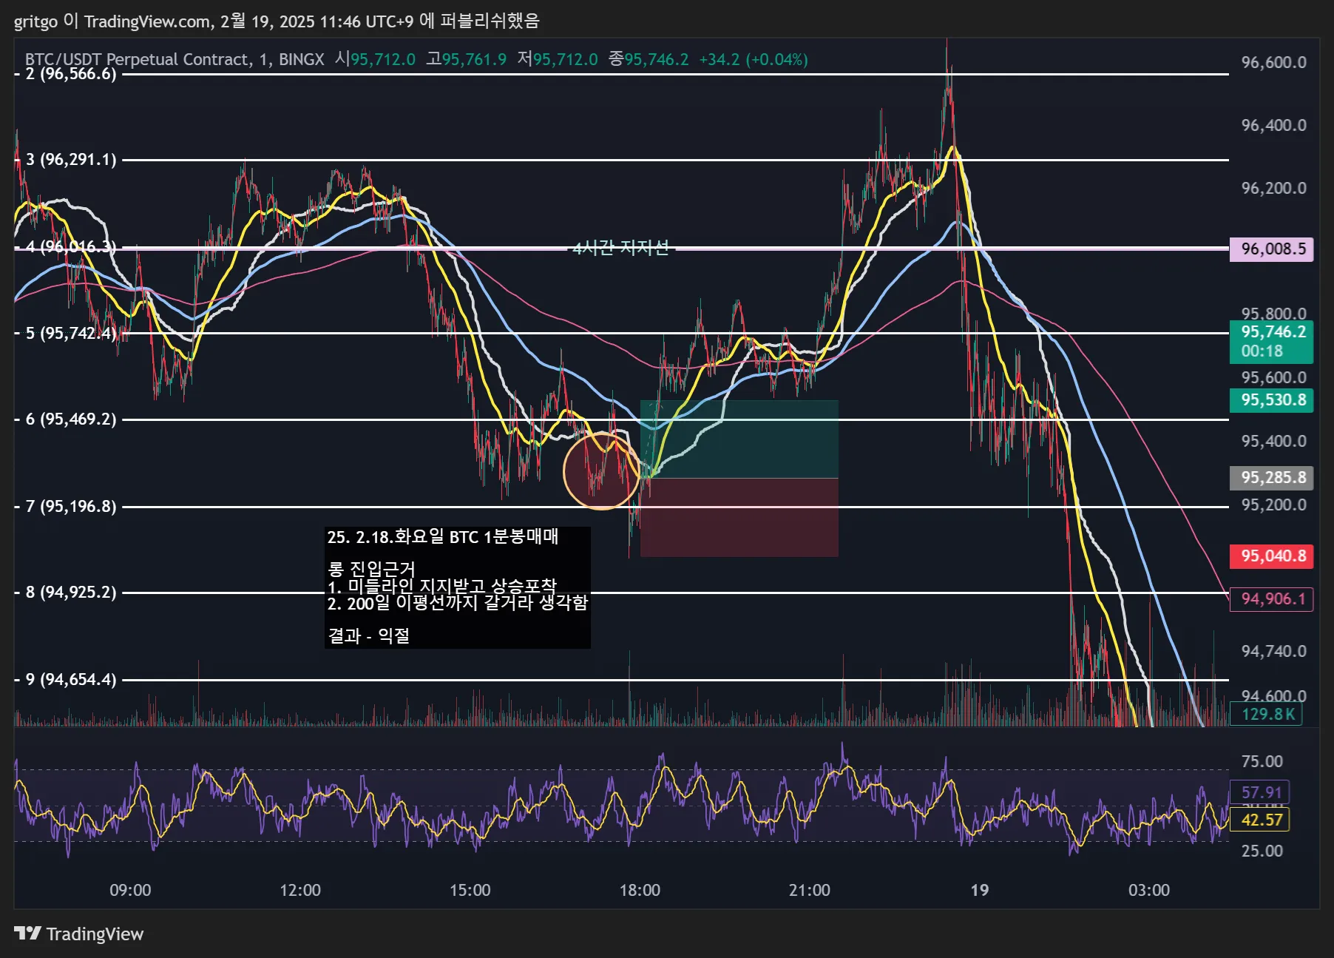
Task: Select the red stop-loss zone of long position
Action: point(739,518)
